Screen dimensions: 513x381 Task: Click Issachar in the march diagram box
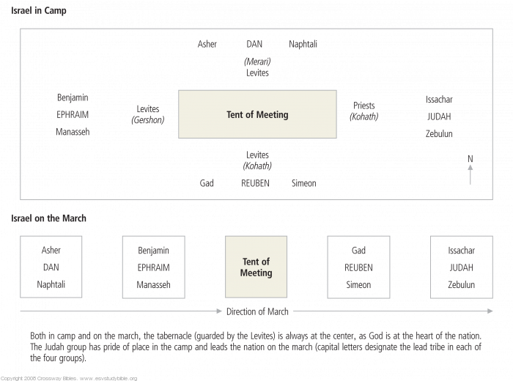[461, 251]
